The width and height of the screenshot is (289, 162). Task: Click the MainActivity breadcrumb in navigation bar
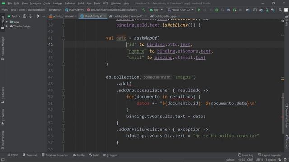coord(75,10)
